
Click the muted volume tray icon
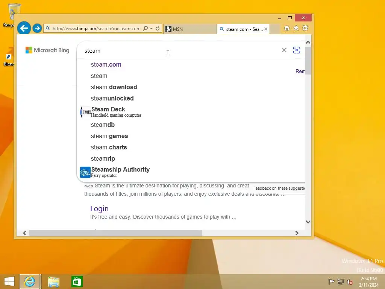pos(350,282)
